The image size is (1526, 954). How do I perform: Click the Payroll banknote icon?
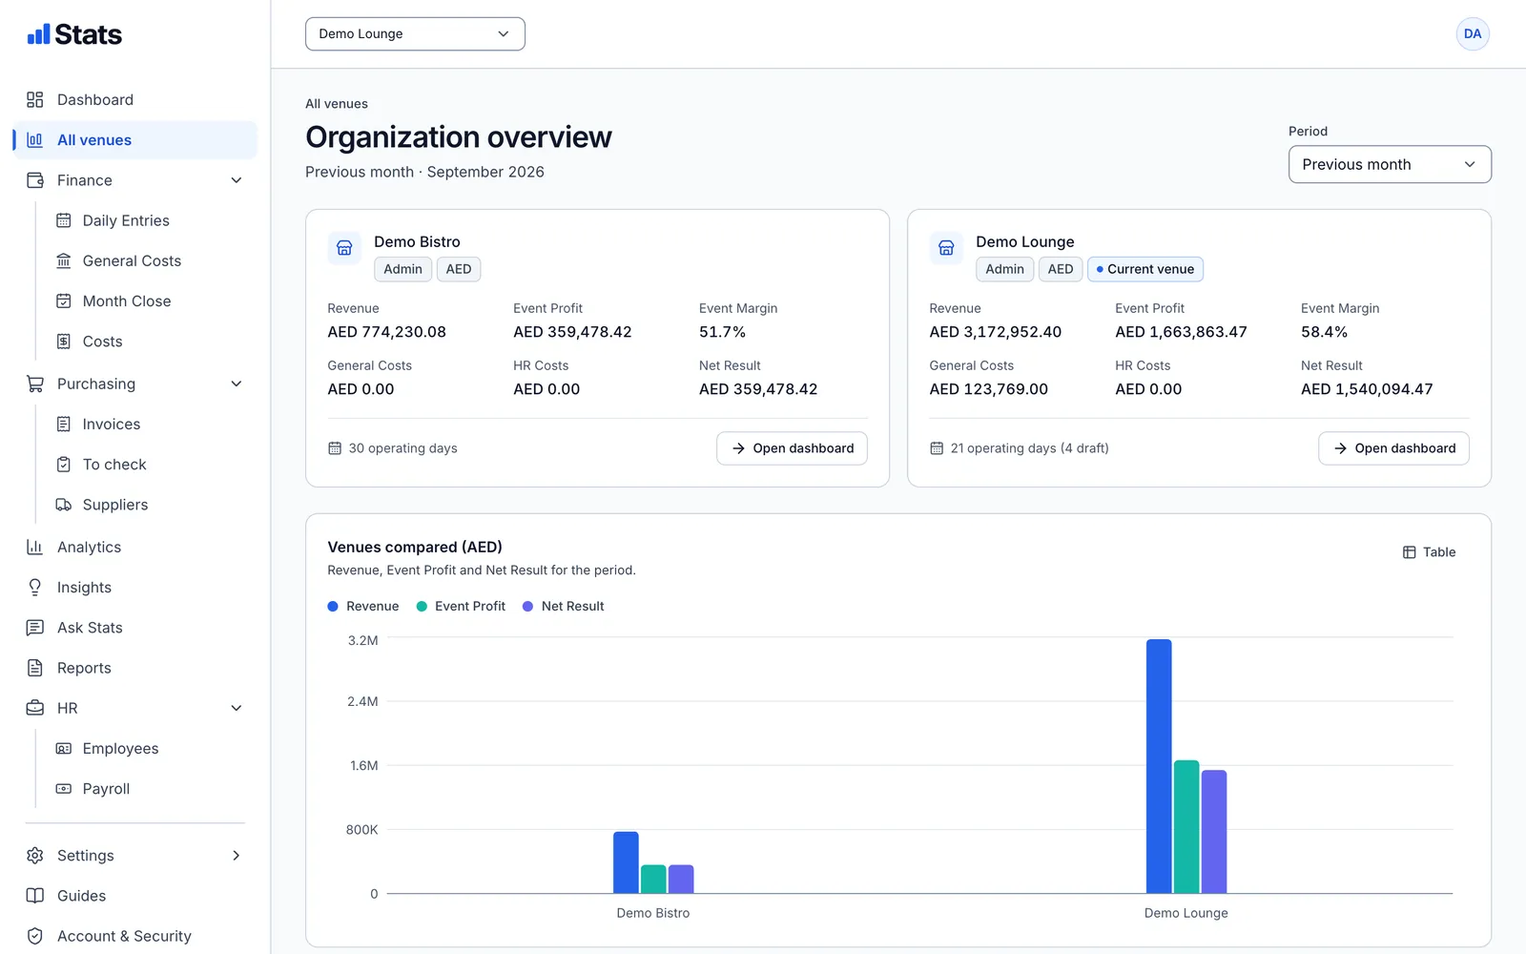coord(64,789)
